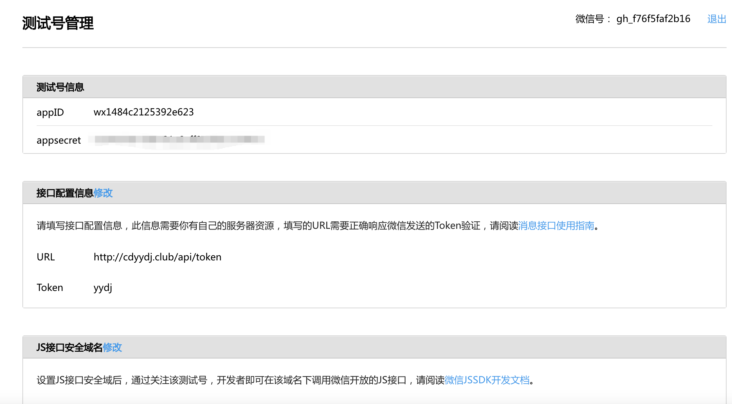
Task: Click the JS接口安全域名 section header text
Action: point(69,347)
